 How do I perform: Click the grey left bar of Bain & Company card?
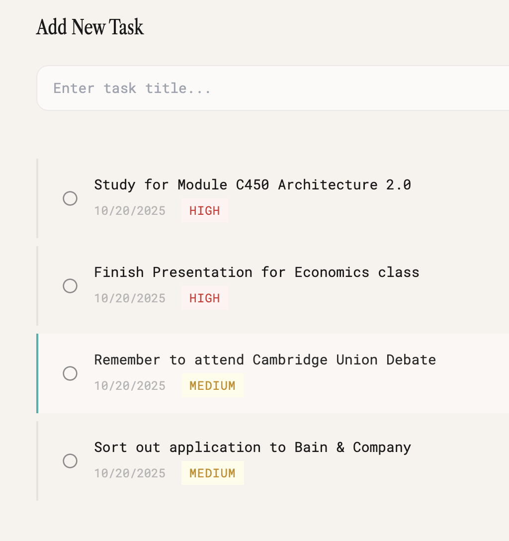pyautogui.click(x=37, y=461)
